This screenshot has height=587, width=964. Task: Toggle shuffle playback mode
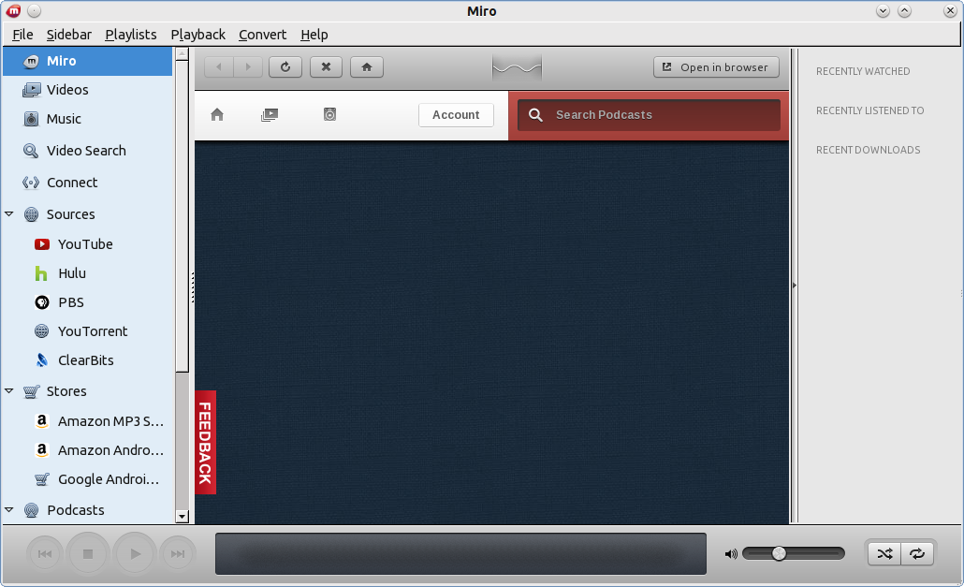point(884,554)
